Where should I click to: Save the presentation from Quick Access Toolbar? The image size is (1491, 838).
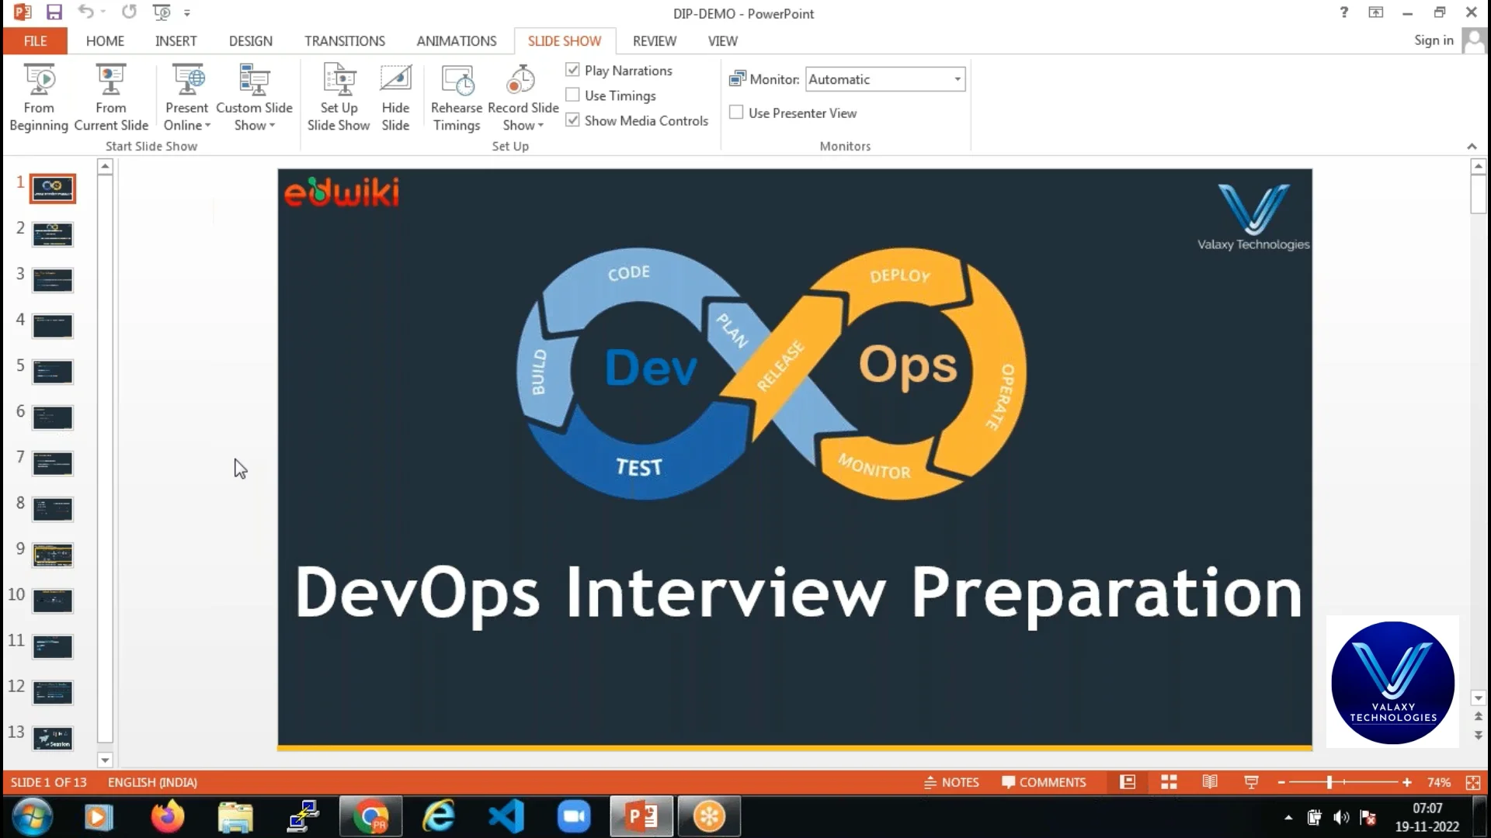pyautogui.click(x=54, y=12)
